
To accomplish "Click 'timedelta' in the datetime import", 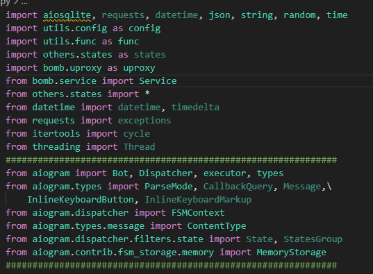I will 195,108.
